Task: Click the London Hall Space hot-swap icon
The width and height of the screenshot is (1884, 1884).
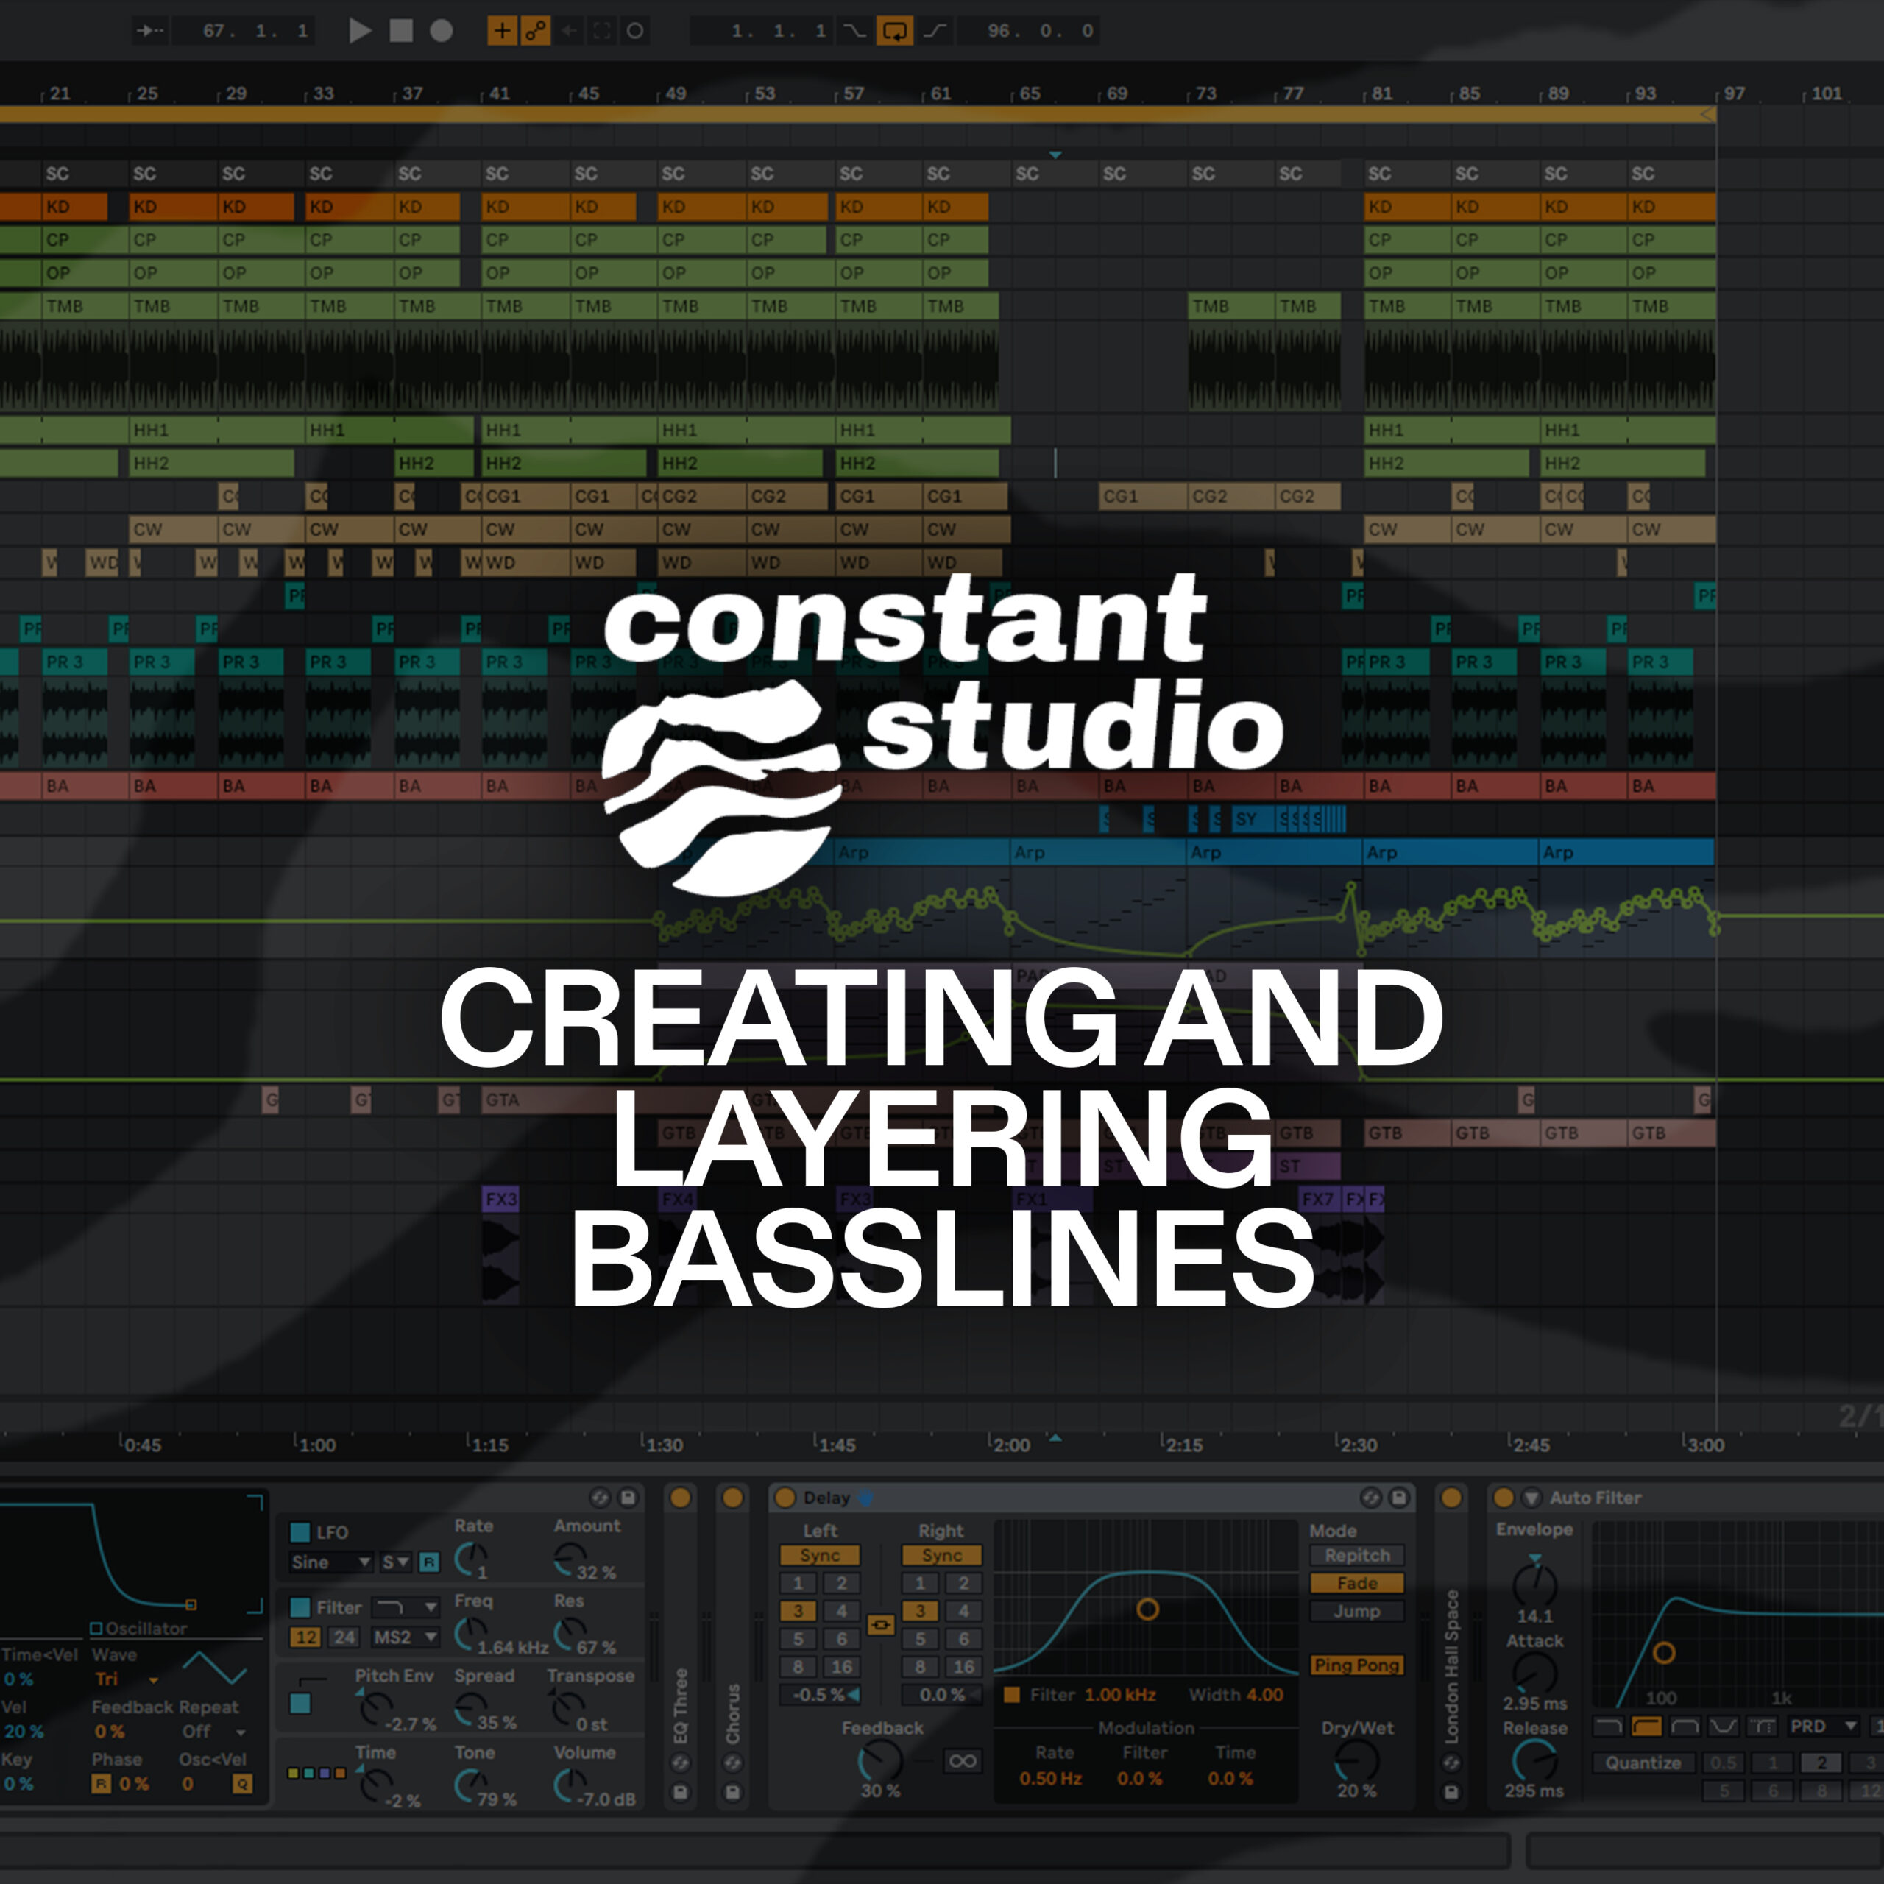Action: pyautogui.click(x=1451, y=1763)
